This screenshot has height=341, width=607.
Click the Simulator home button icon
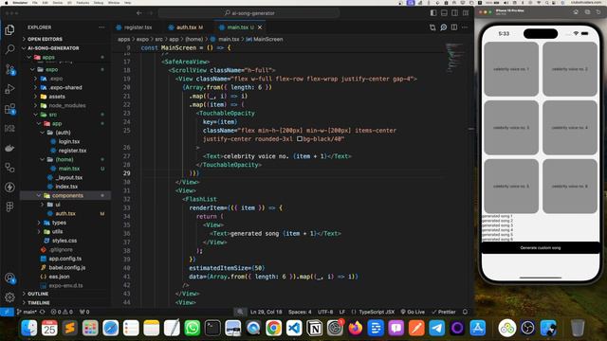[x=576, y=12]
